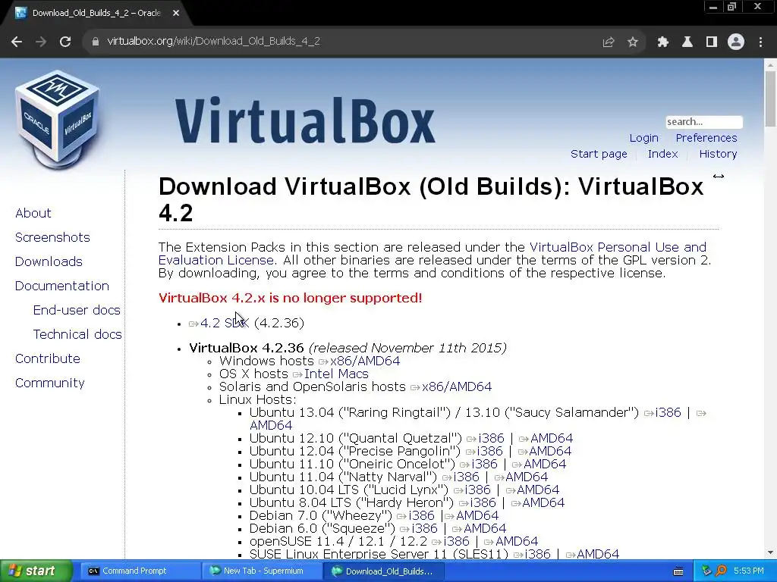Reload the current page

(x=65, y=42)
